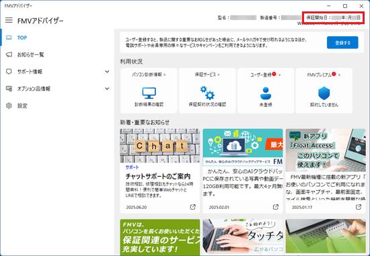Click red notification badge on FMVプレミアム
This screenshot has width=370, height=256.
(334, 74)
